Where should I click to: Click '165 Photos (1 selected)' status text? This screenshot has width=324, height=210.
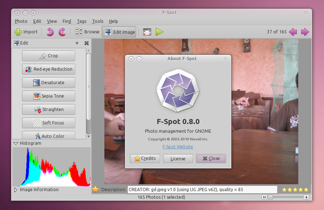(161, 197)
